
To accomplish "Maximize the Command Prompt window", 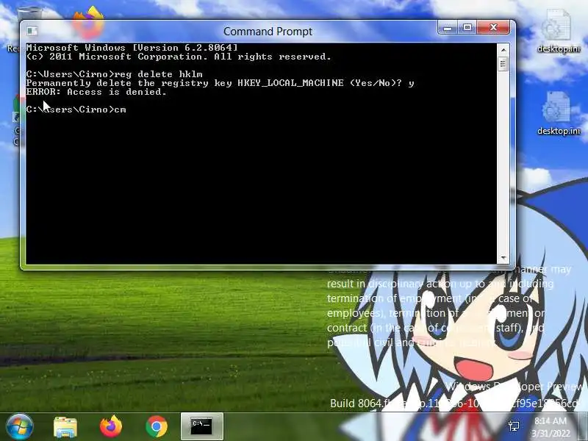I will pos(467,27).
